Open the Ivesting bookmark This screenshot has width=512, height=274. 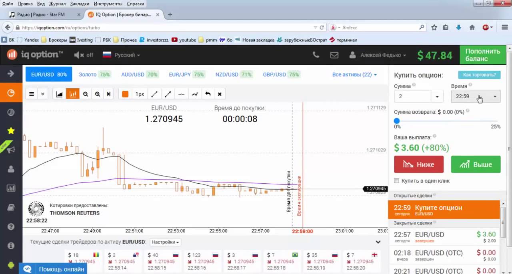coord(81,40)
